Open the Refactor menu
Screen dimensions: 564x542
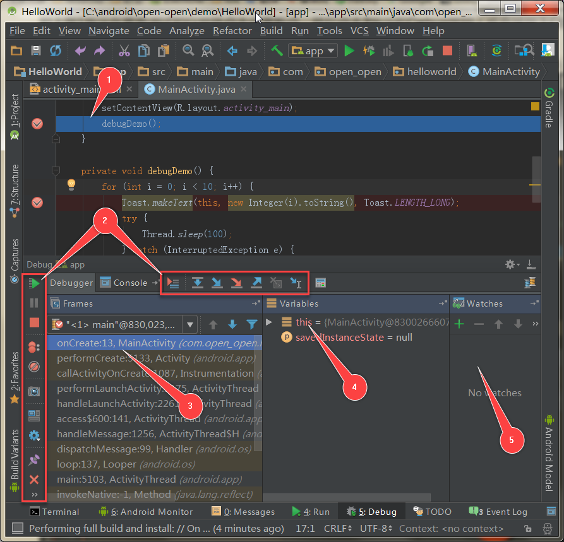point(232,30)
